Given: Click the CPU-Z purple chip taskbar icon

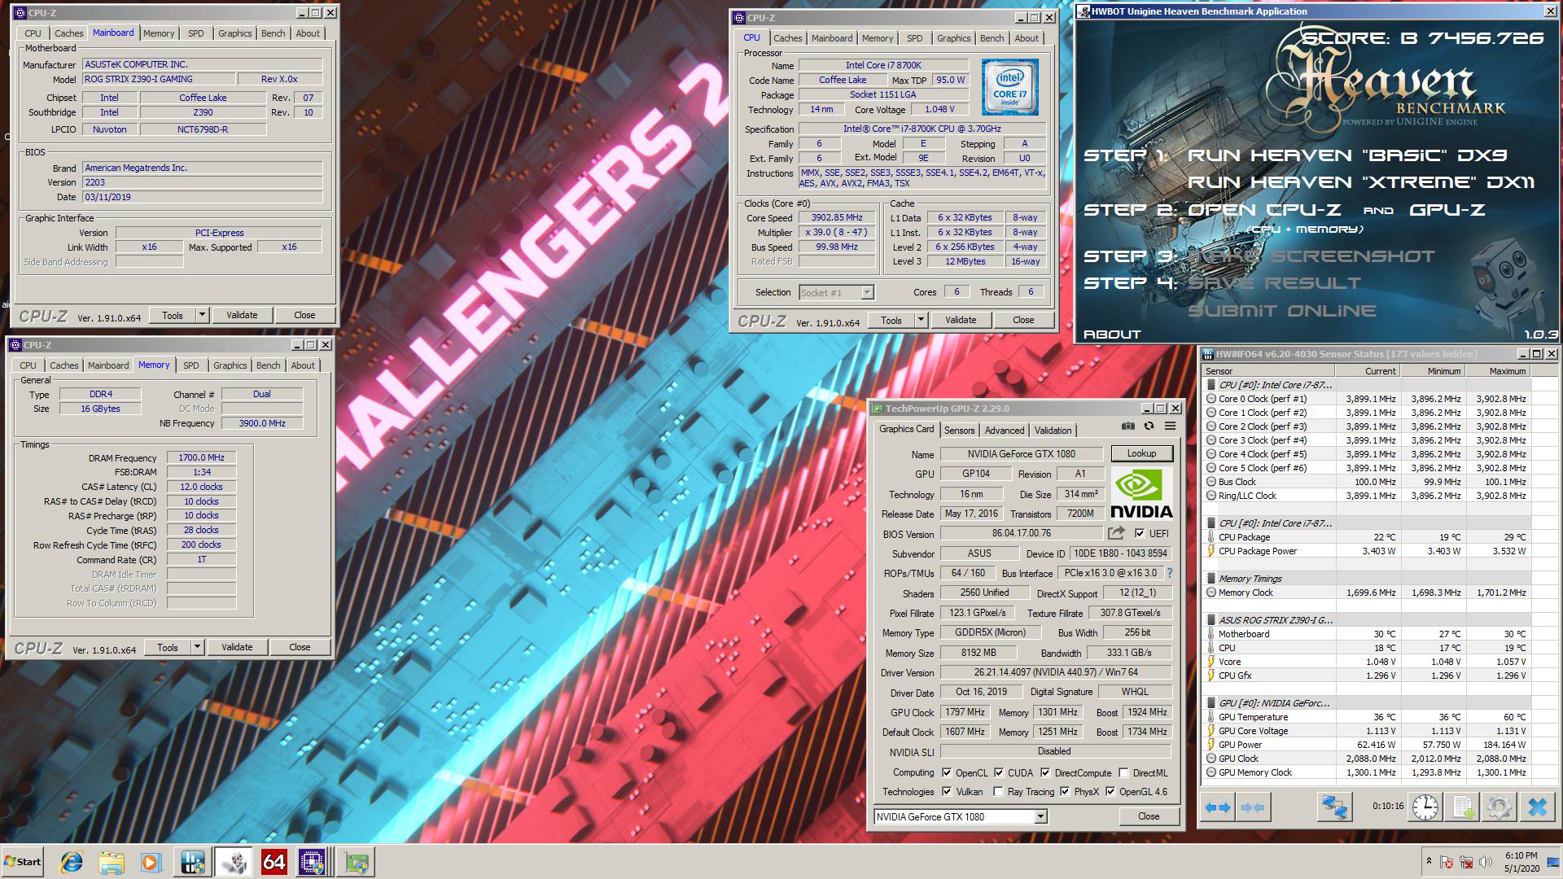Looking at the screenshot, I should [x=313, y=862].
